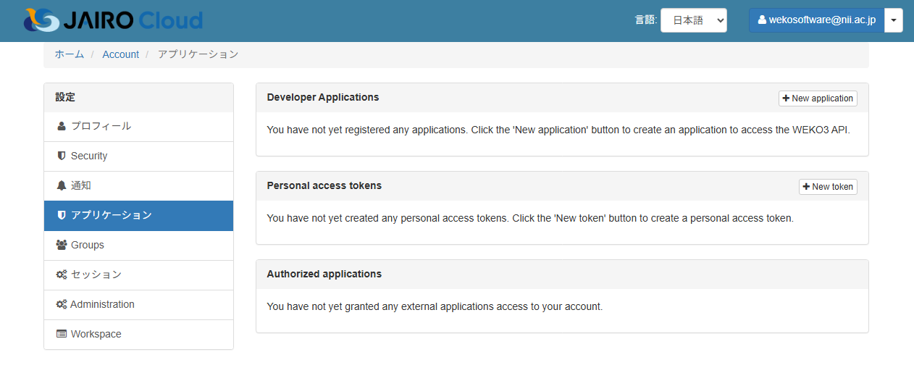Click the gears icon beside セッション

[x=62, y=274]
